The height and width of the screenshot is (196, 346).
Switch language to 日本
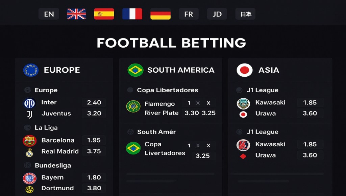coord(245,14)
